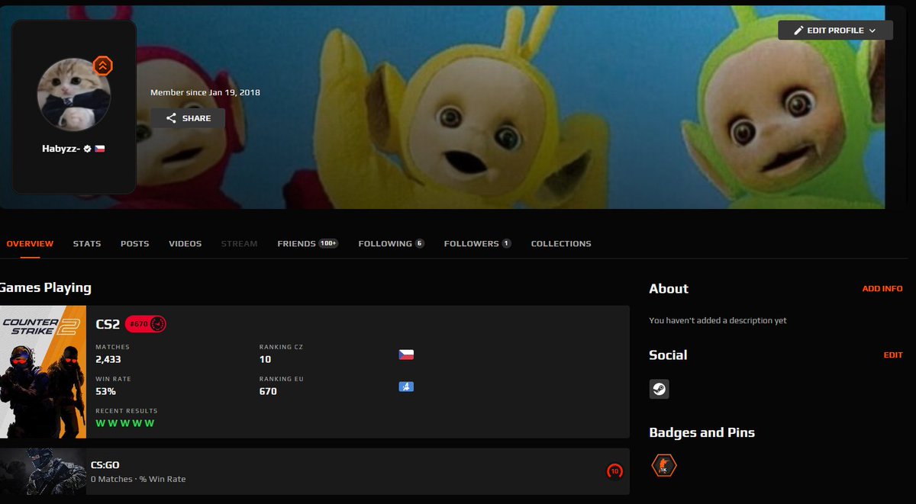Screen dimensions: 916x504
Task: Click '0 Matches · % Win Rate' text
Action: point(138,479)
